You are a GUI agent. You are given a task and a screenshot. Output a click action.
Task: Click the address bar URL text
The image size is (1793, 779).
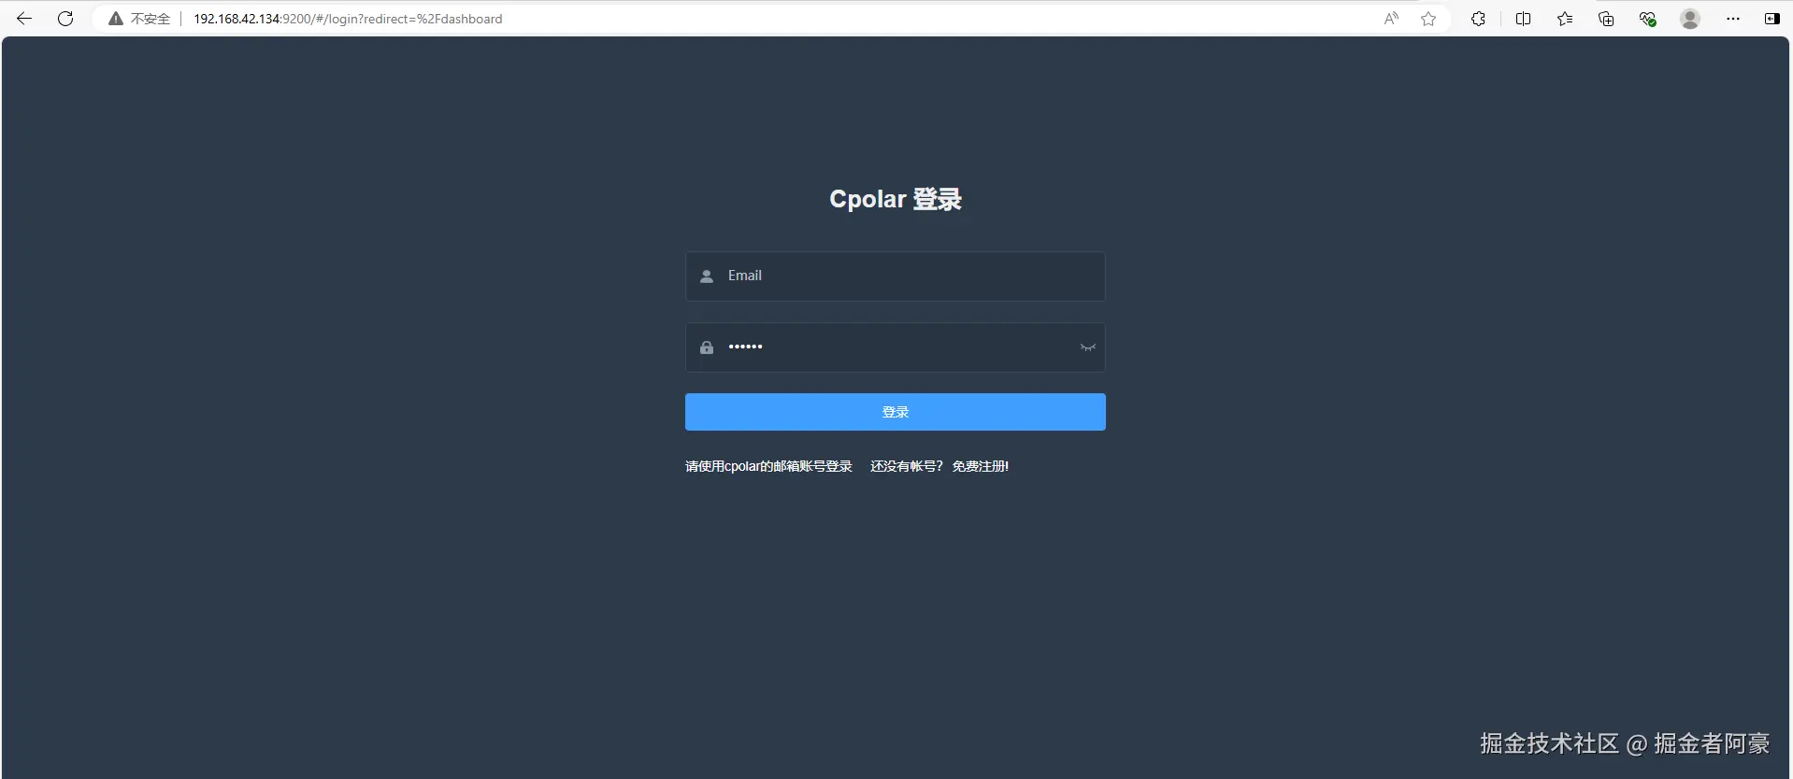tap(348, 19)
